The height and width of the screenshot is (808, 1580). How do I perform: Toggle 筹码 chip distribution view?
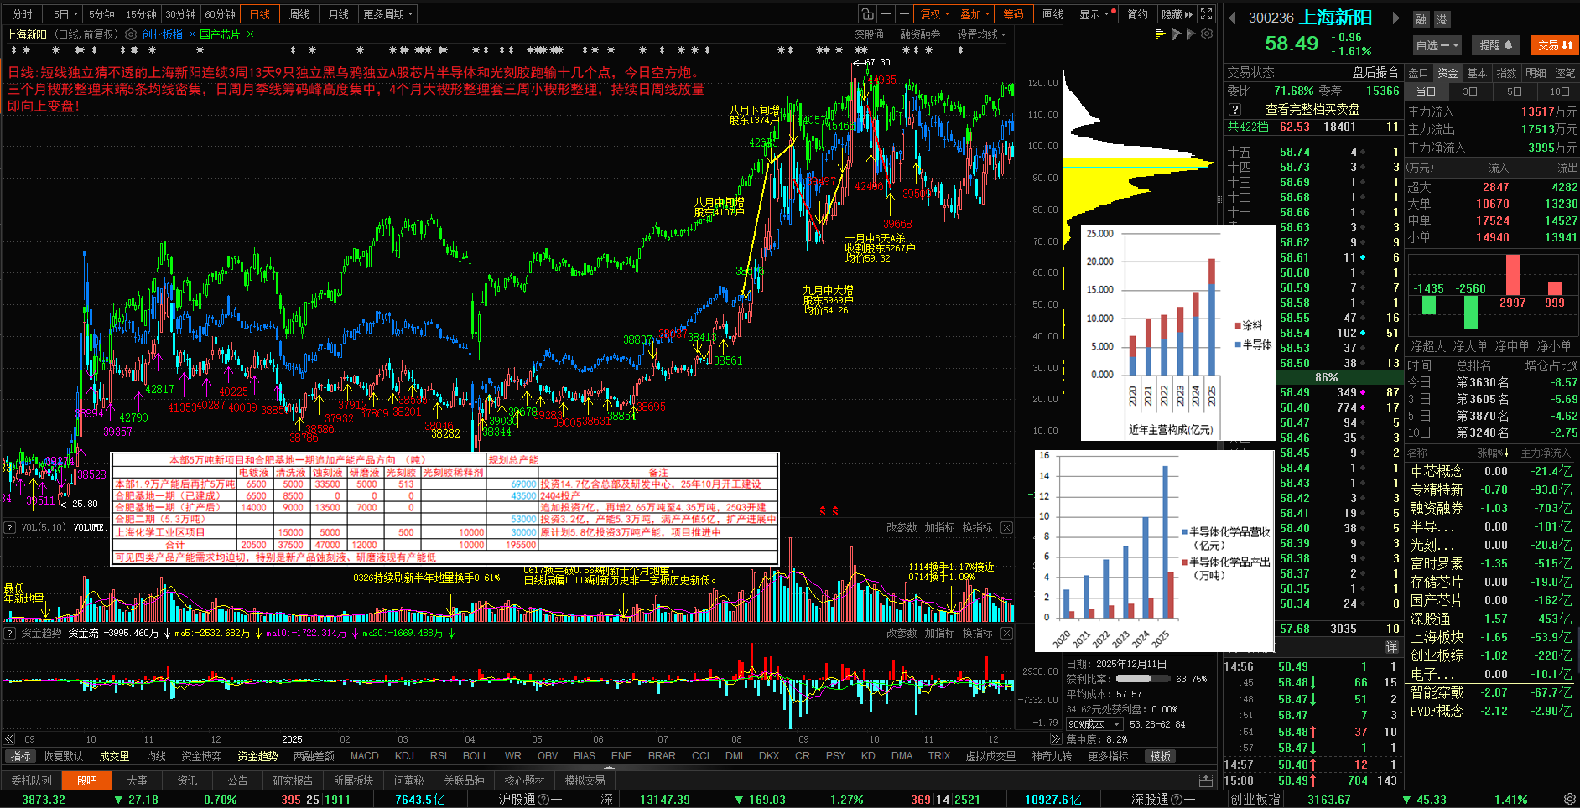(1013, 14)
